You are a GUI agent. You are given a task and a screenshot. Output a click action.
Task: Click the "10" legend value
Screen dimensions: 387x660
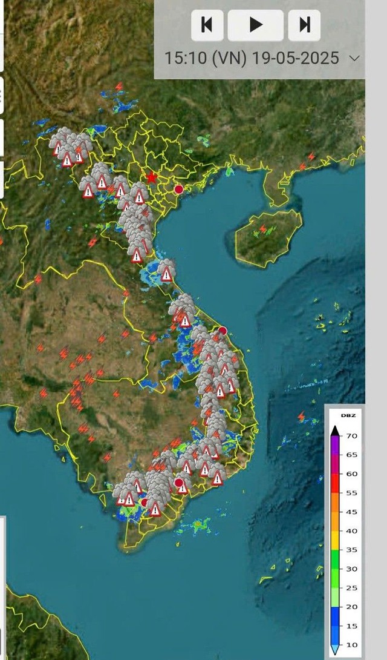pyautogui.click(x=352, y=645)
